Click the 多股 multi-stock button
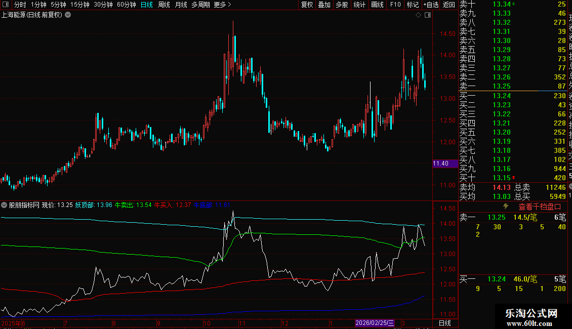572x329 pixels. click(342, 5)
